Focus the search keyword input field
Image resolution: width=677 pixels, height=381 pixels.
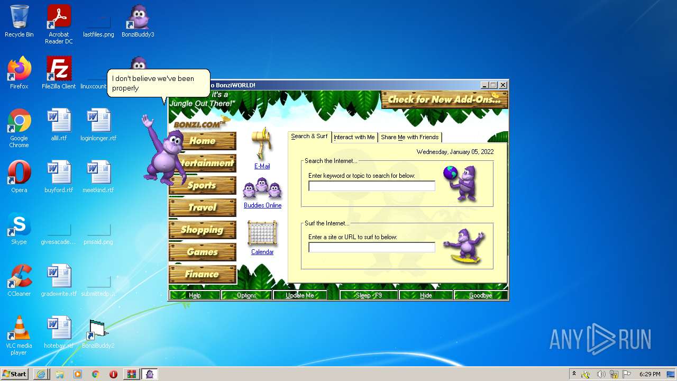click(x=372, y=186)
